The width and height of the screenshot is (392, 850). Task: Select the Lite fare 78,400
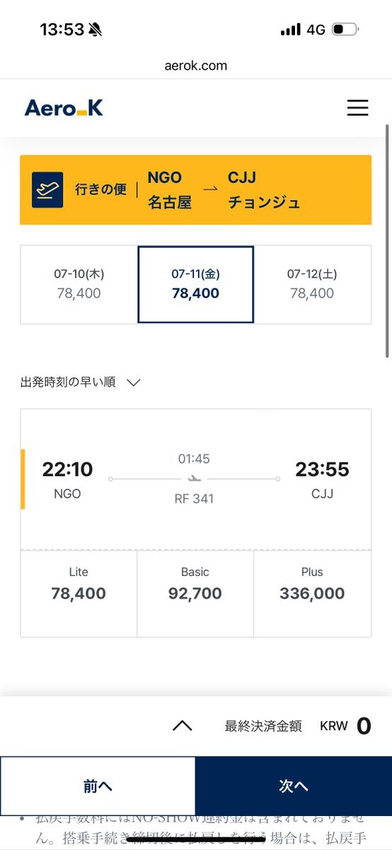pyautogui.click(x=79, y=594)
